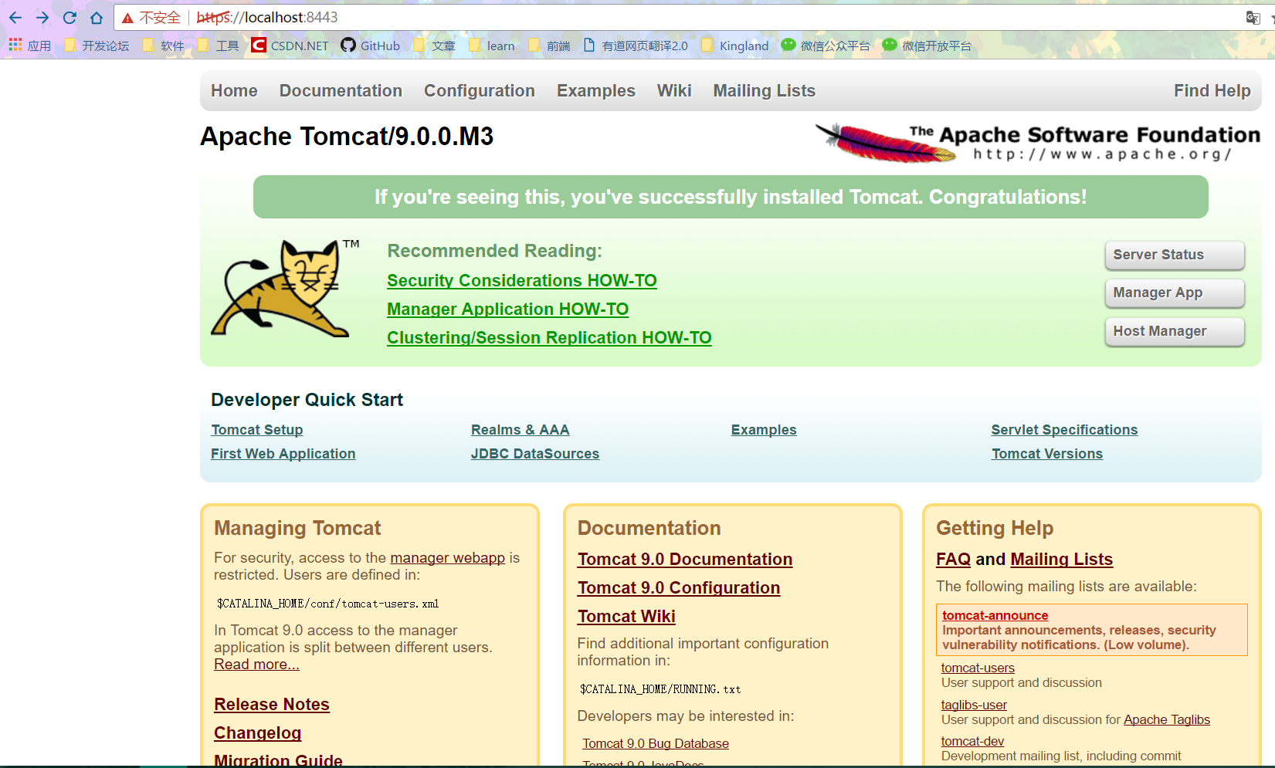Image resolution: width=1275 pixels, height=768 pixels.
Task: Open the 软件 bookmark folder
Action: point(164,46)
